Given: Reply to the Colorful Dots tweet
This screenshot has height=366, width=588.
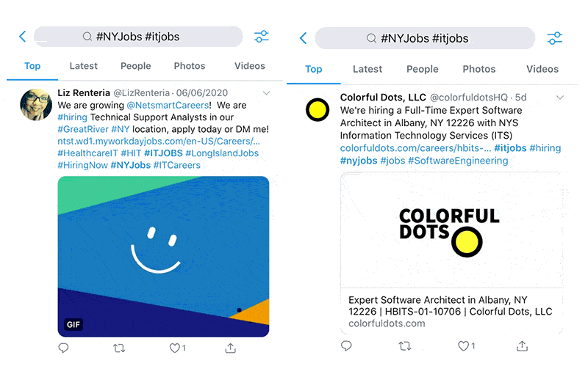Looking at the screenshot, I should click(346, 345).
